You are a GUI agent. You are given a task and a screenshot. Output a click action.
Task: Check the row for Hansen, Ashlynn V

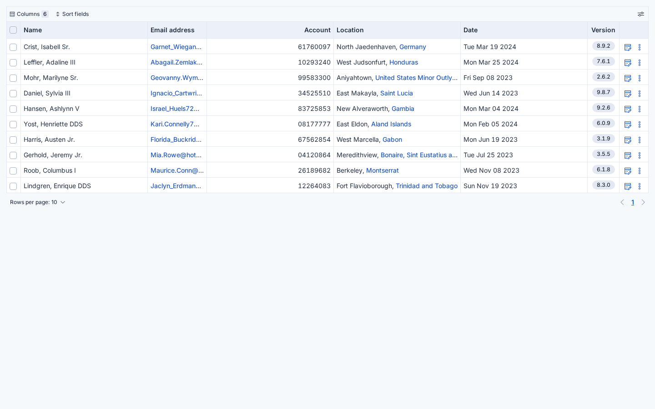[13, 109]
